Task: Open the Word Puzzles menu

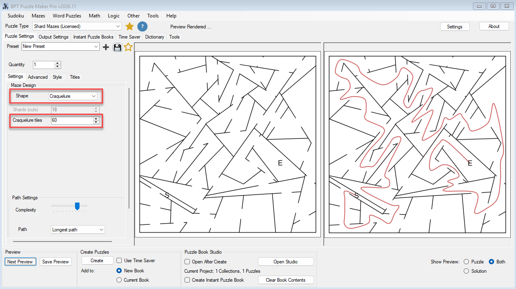Action: [x=67, y=16]
